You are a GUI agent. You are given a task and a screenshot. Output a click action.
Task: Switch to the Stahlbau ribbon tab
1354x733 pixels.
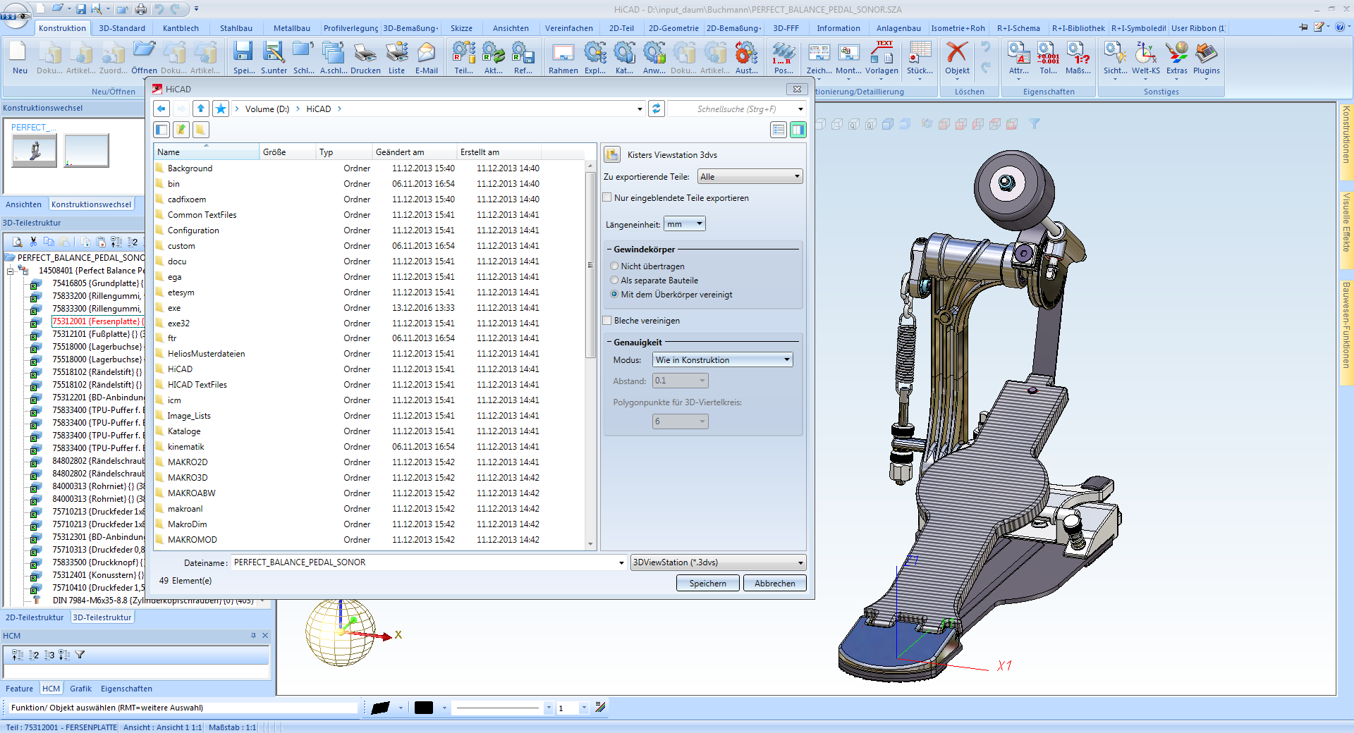[236, 28]
